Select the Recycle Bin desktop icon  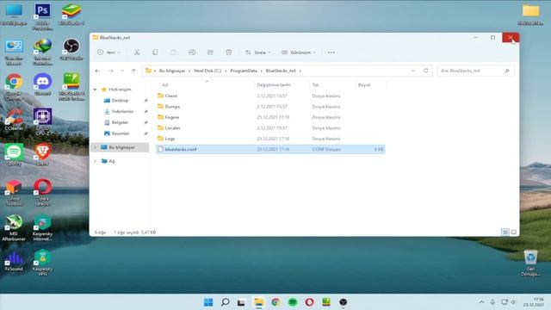[x=530, y=263]
